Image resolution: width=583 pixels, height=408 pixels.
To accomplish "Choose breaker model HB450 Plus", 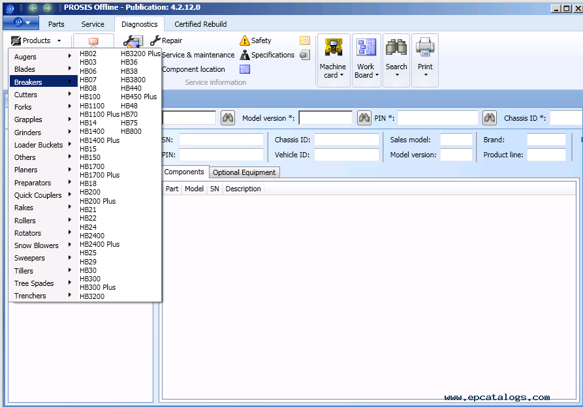I will [x=138, y=97].
